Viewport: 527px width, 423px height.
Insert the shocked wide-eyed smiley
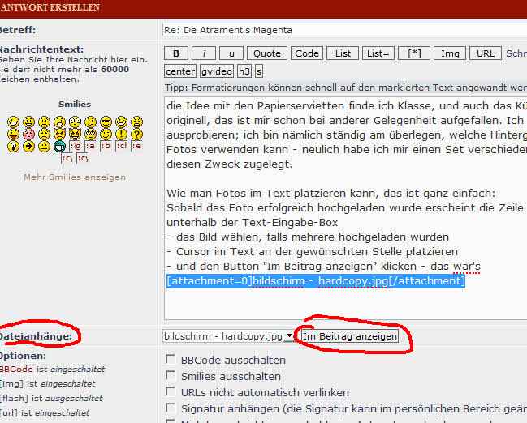click(x=75, y=122)
